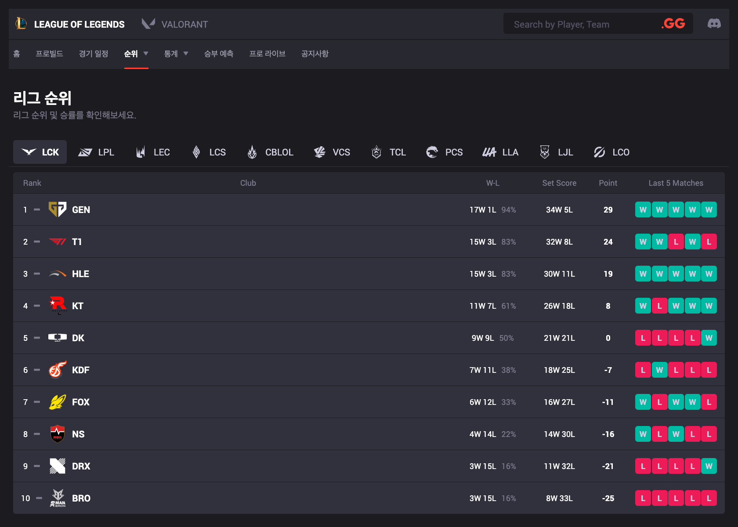Image resolution: width=738 pixels, height=527 pixels.
Task: Click the T1 team logo
Action: click(58, 242)
